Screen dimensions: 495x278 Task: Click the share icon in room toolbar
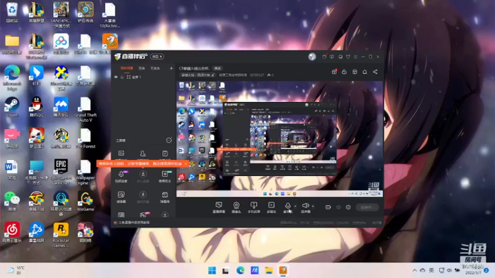tap(375, 72)
